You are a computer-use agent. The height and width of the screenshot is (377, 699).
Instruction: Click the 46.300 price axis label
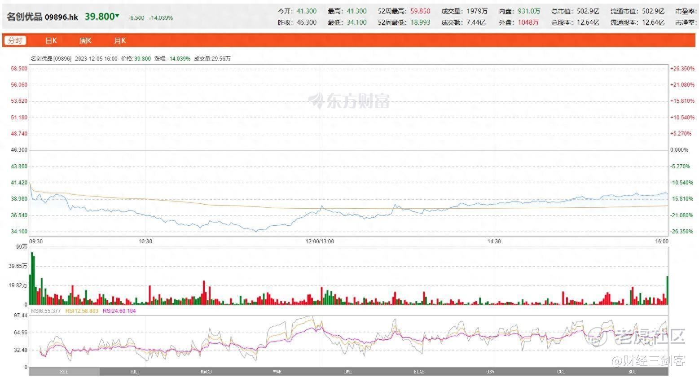(19, 150)
